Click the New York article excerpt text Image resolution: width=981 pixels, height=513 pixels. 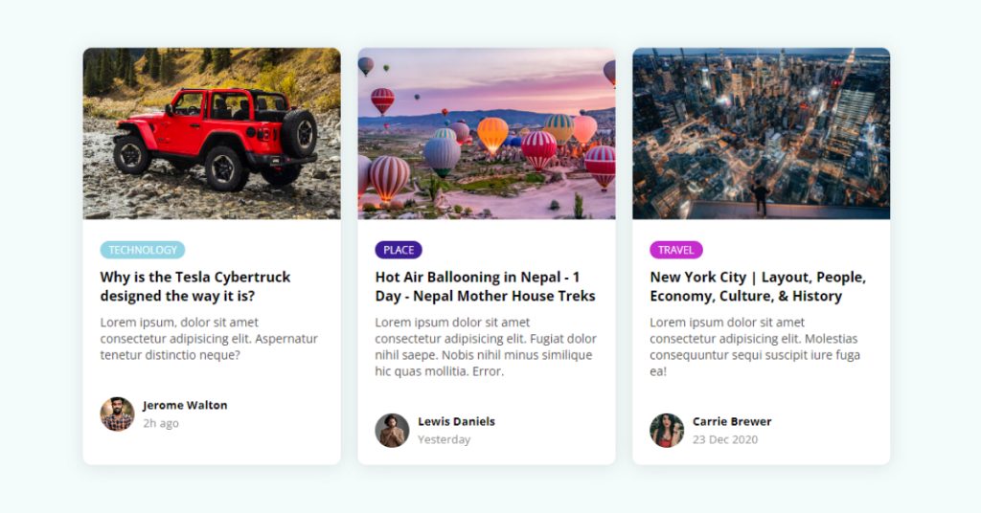click(x=755, y=346)
